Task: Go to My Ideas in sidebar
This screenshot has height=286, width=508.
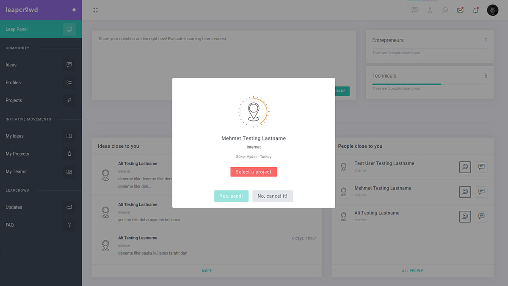Action: click(41, 136)
